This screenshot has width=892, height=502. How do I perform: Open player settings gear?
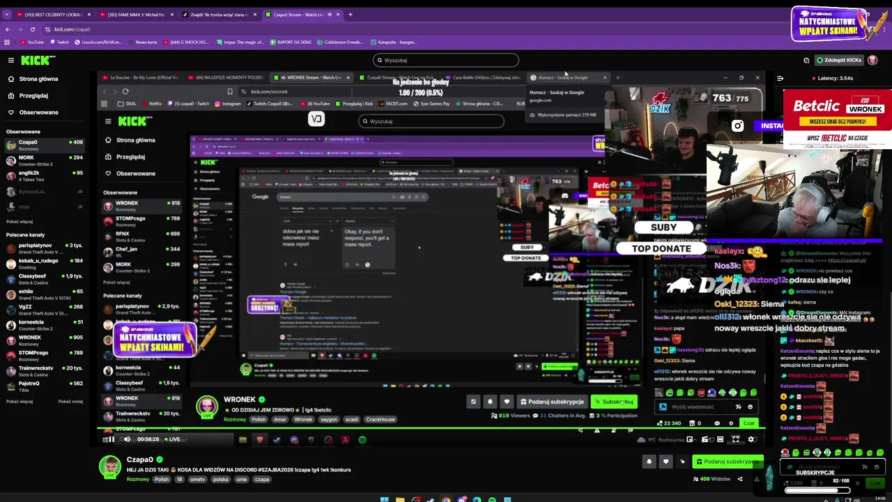pos(751,439)
